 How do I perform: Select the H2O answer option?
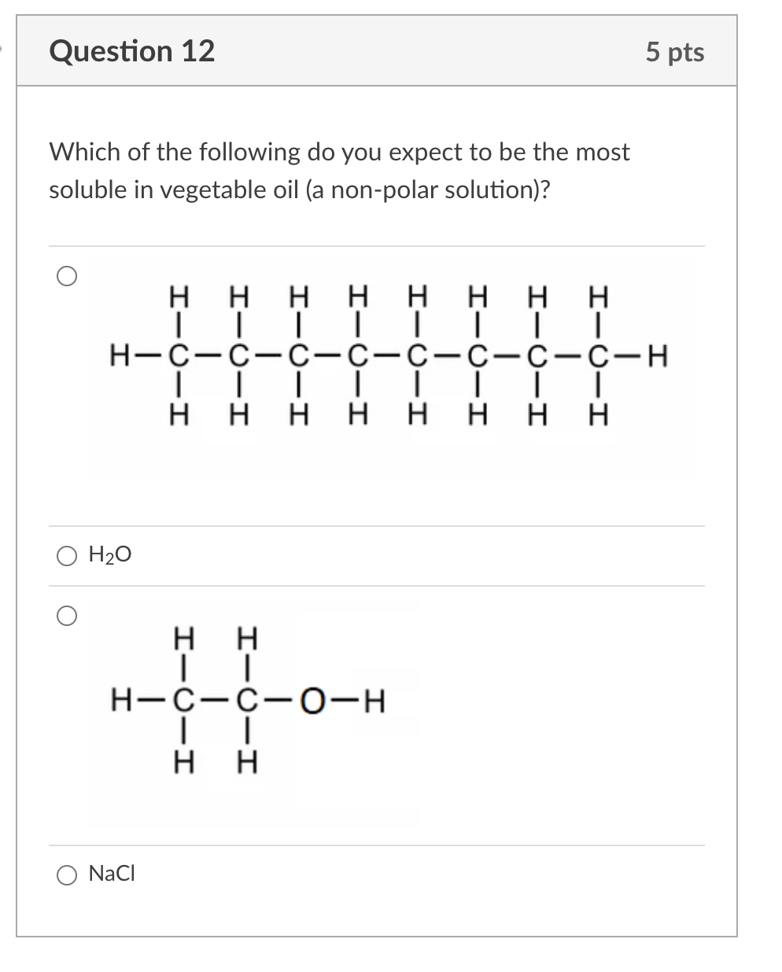click(x=68, y=555)
